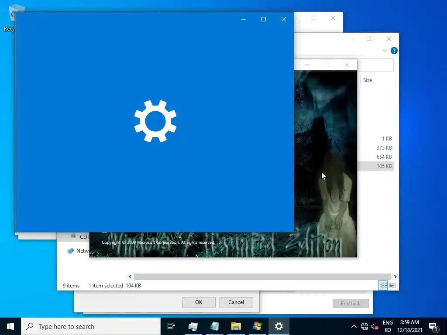Minimize the loading Settings window
The image size is (447, 335).
coord(244,19)
